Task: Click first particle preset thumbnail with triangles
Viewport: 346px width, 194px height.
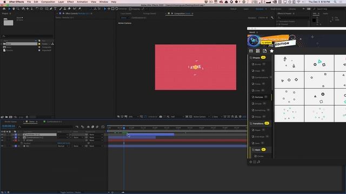Action: click(x=289, y=63)
